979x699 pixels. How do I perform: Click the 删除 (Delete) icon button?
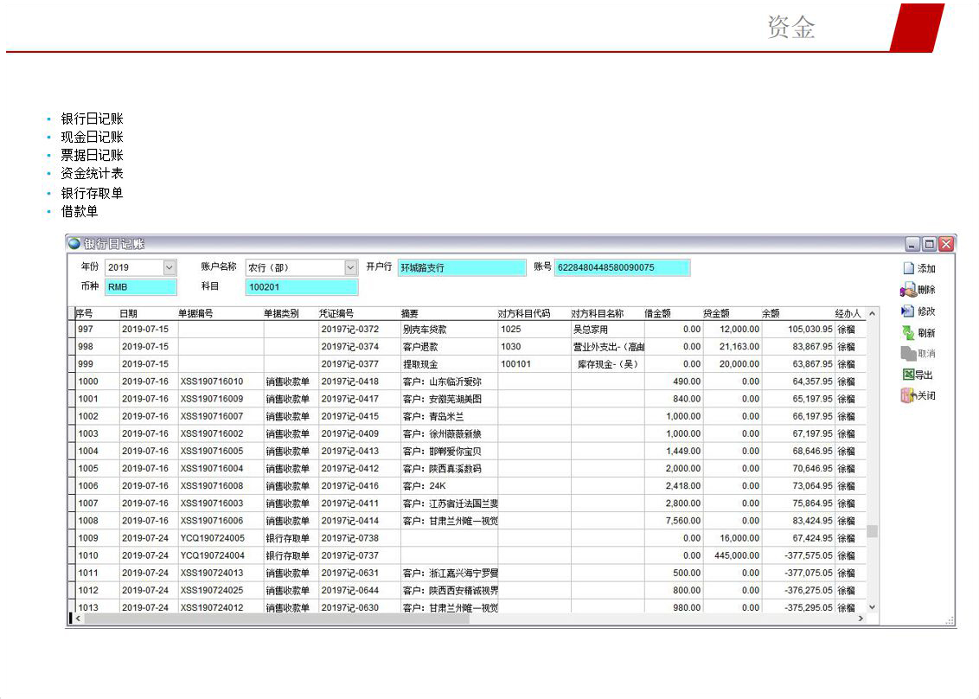click(x=908, y=291)
